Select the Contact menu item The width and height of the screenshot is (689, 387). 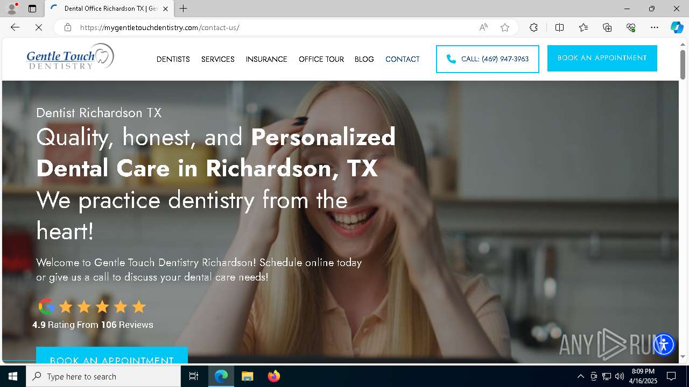coord(403,59)
